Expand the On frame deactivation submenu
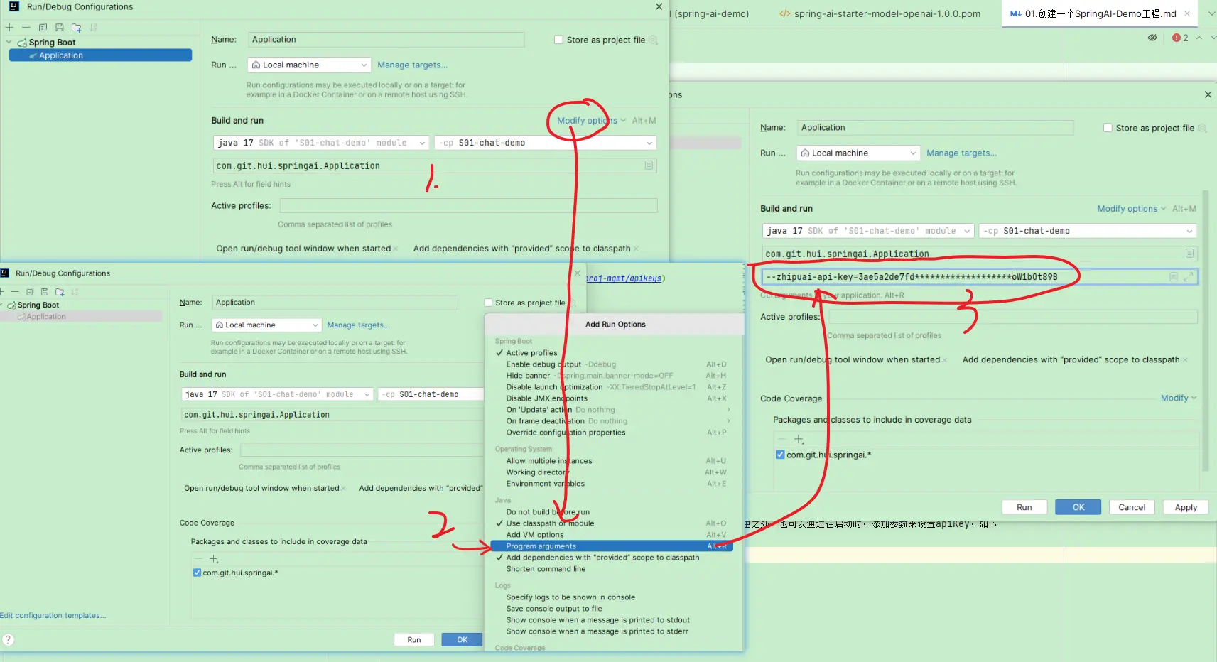 click(x=728, y=421)
